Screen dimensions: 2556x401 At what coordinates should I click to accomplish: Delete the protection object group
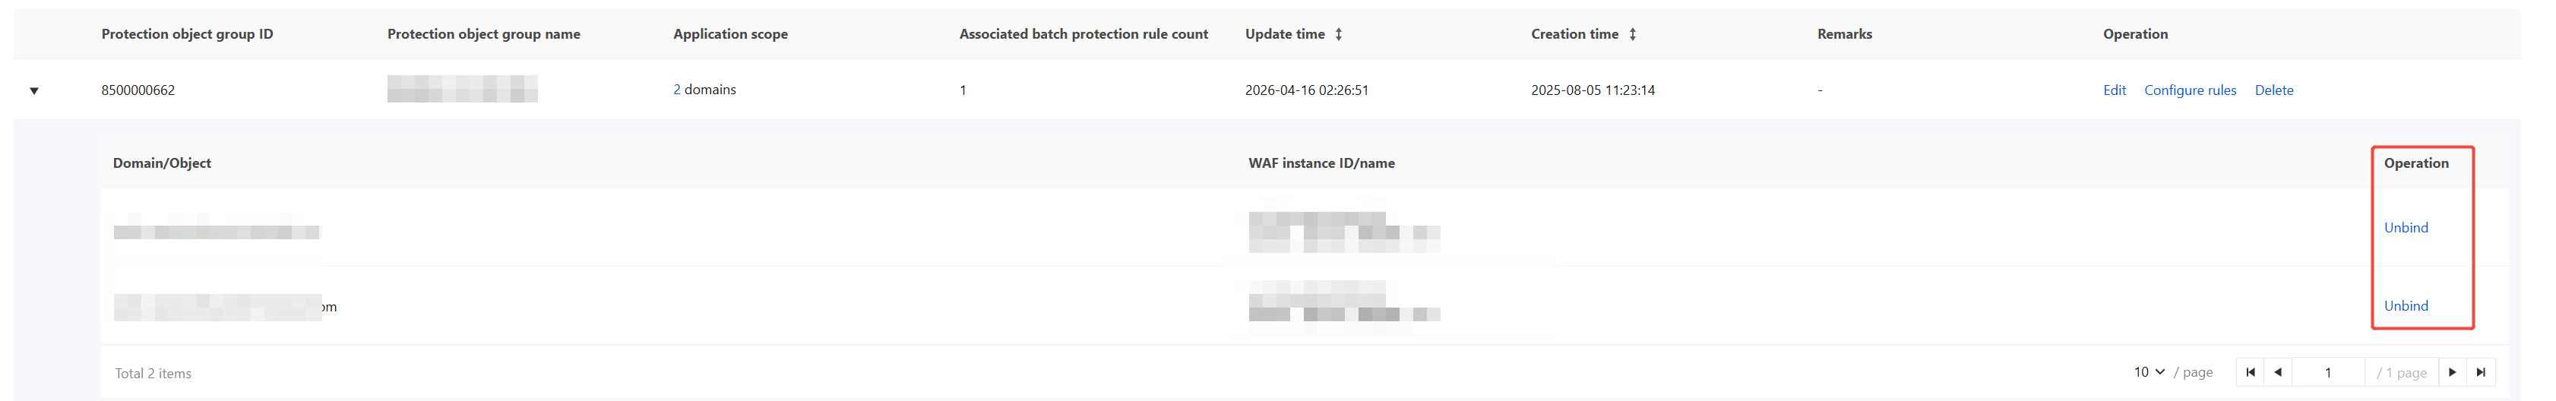pyautogui.click(x=2274, y=90)
